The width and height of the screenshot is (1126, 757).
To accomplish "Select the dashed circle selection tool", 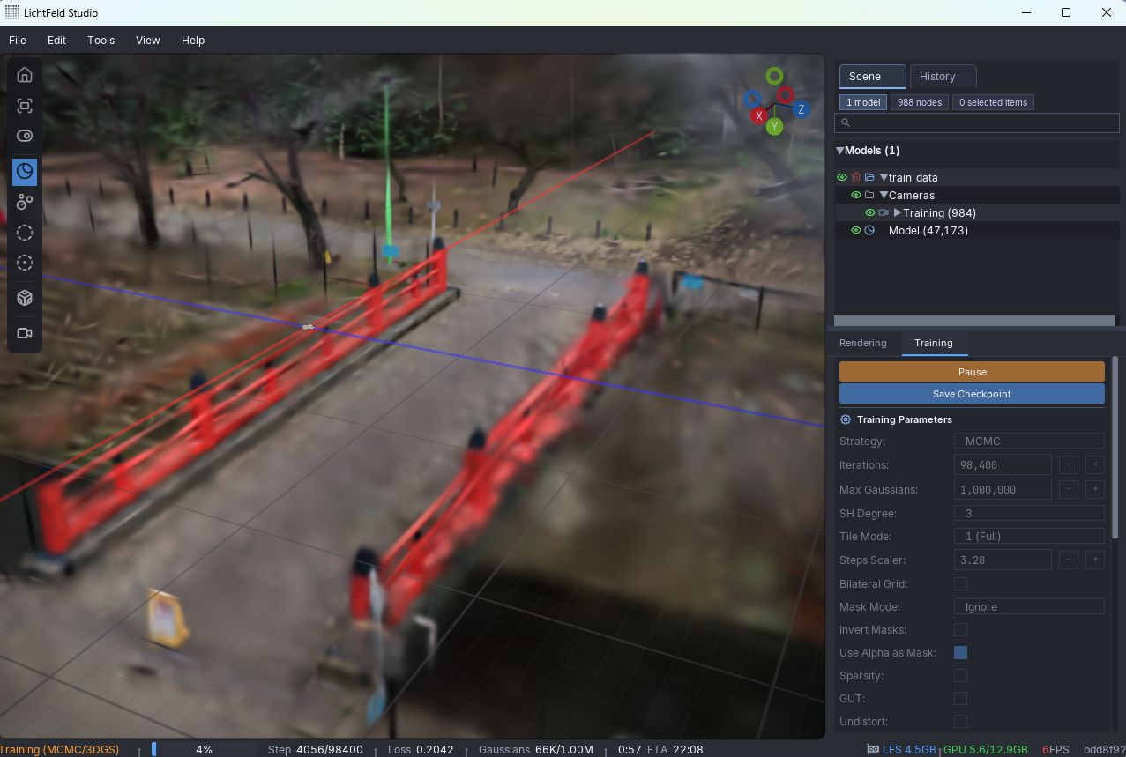I will click(x=25, y=233).
